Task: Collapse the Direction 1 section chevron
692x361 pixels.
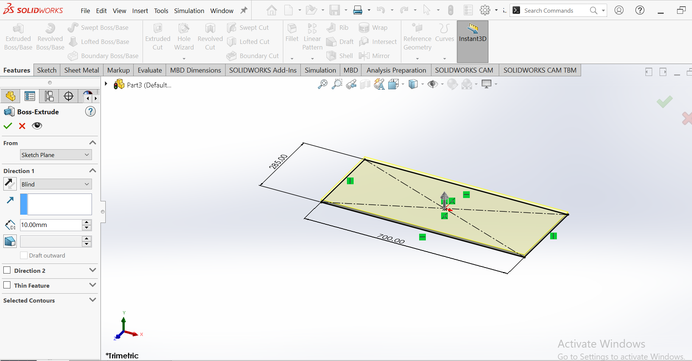Action: click(93, 170)
